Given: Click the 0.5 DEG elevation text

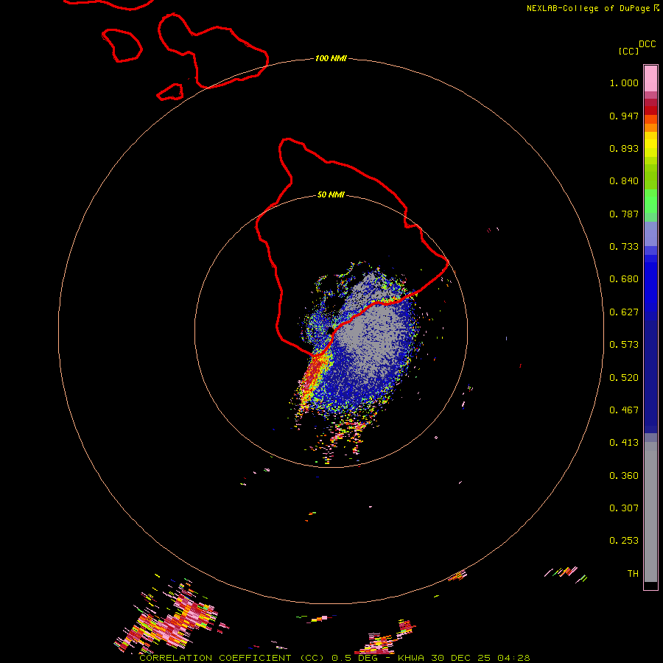Looking at the screenshot, I should click(354, 658).
